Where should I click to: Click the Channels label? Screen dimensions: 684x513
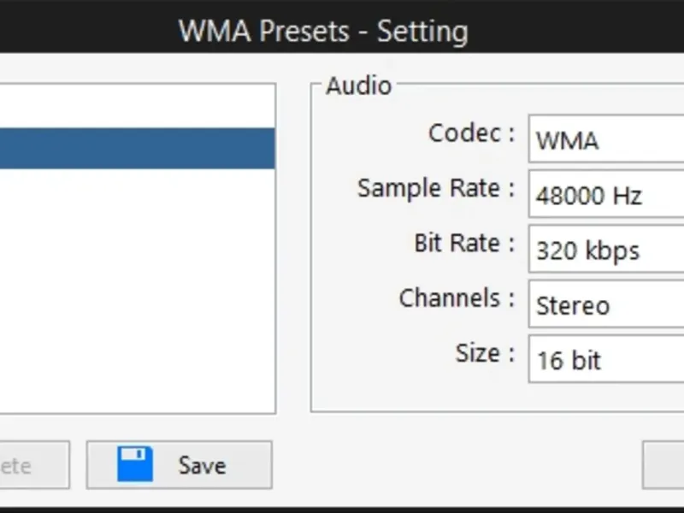coord(457,298)
